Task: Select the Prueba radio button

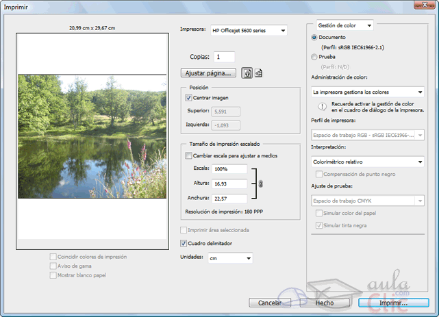Action: [x=314, y=57]
